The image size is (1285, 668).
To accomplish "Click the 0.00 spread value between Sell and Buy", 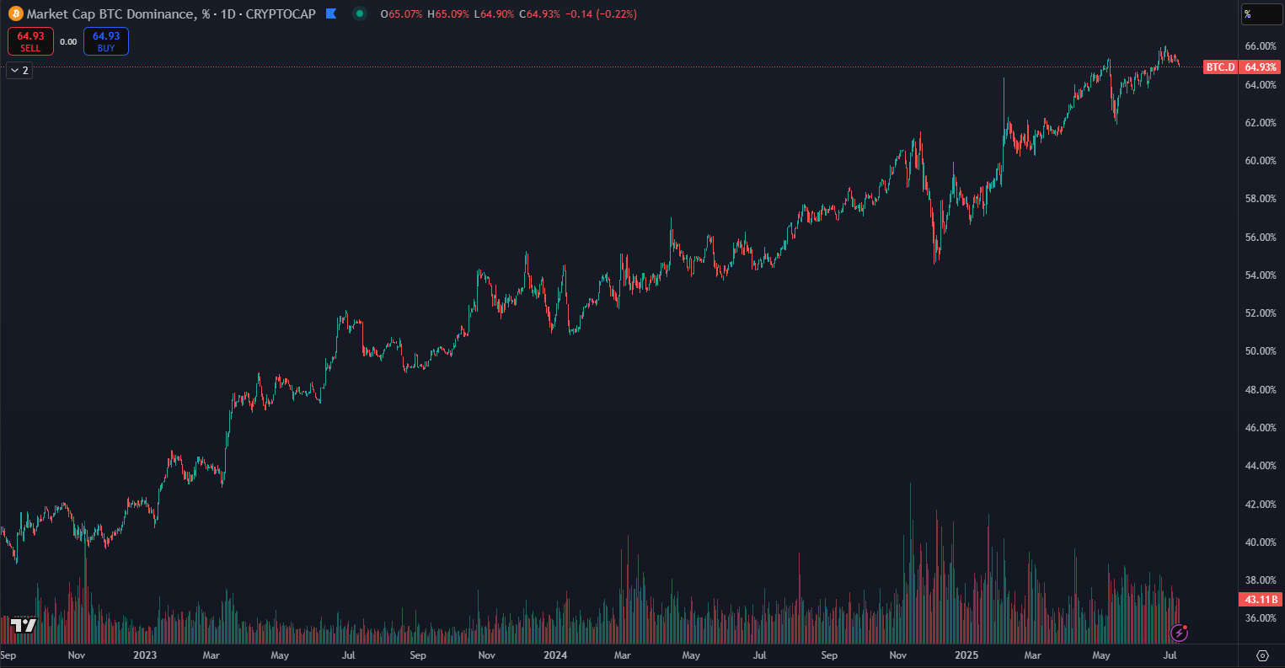I will 68,41.
